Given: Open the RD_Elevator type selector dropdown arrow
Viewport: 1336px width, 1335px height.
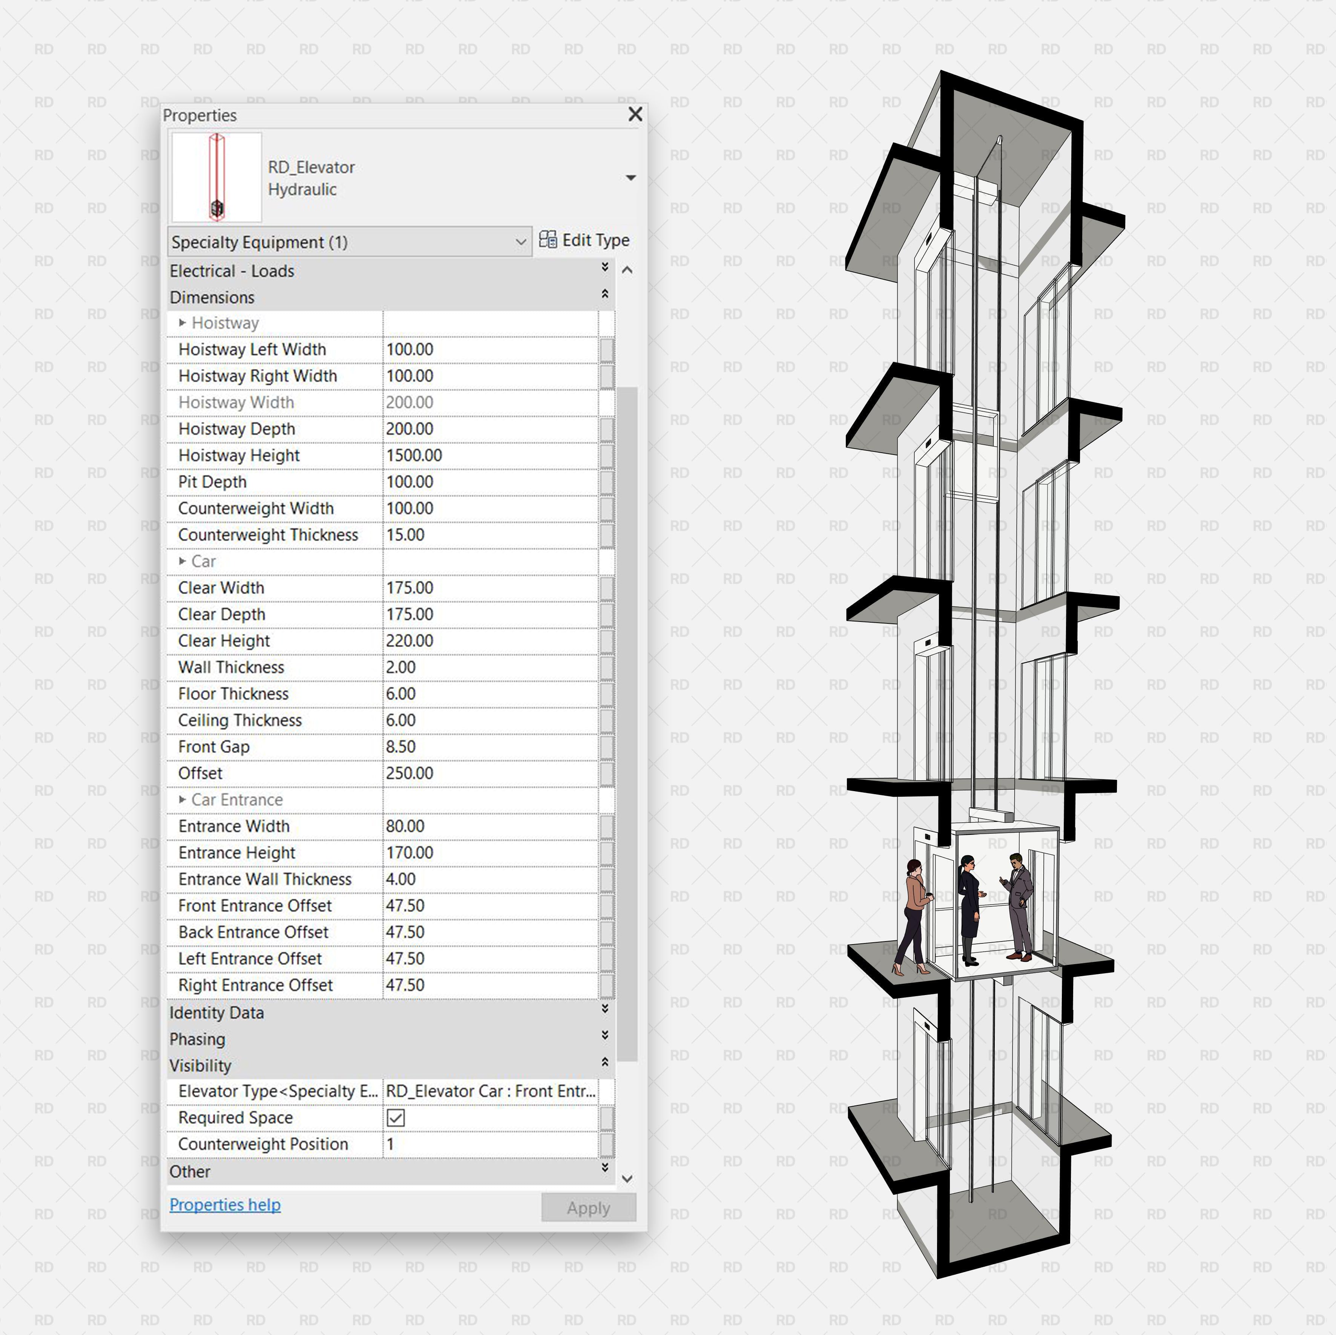Looking at the screenshot, I should tap(630, 178).
